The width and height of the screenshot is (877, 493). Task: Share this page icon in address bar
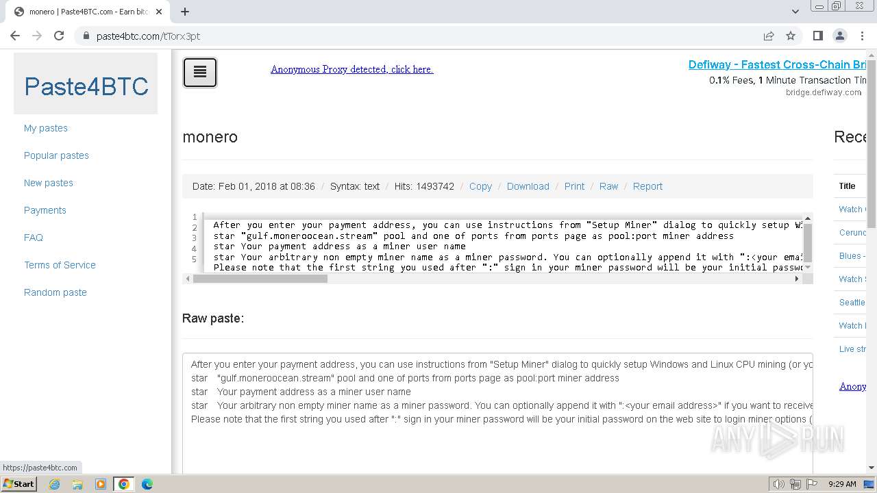pos(769,36)
